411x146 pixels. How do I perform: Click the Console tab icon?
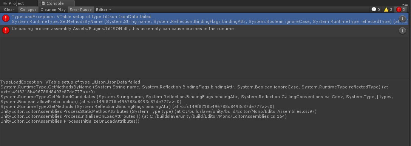tap(43, 3)
